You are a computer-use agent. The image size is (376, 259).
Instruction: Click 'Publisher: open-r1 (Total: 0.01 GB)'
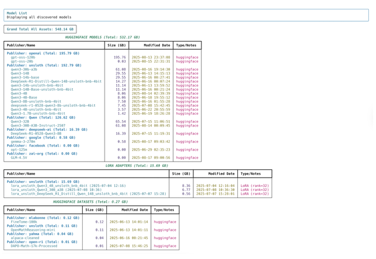[42, 242]
